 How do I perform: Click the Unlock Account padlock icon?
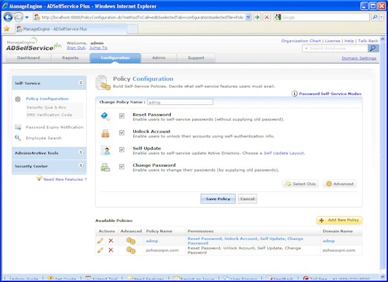tap(105, 133)
